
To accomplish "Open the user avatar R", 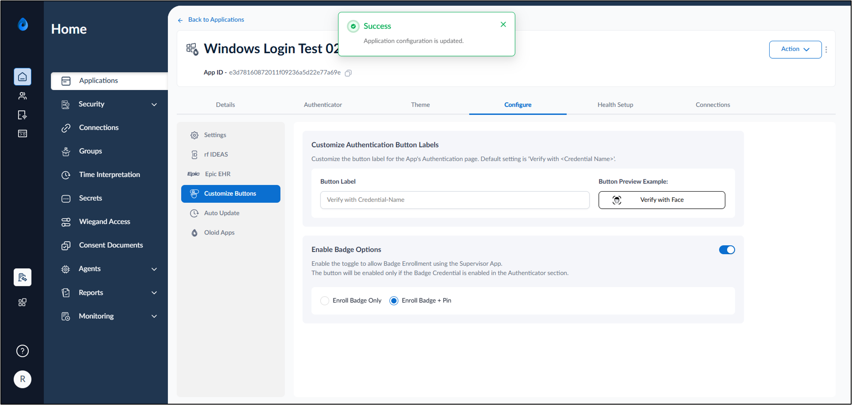I will 23,379.
